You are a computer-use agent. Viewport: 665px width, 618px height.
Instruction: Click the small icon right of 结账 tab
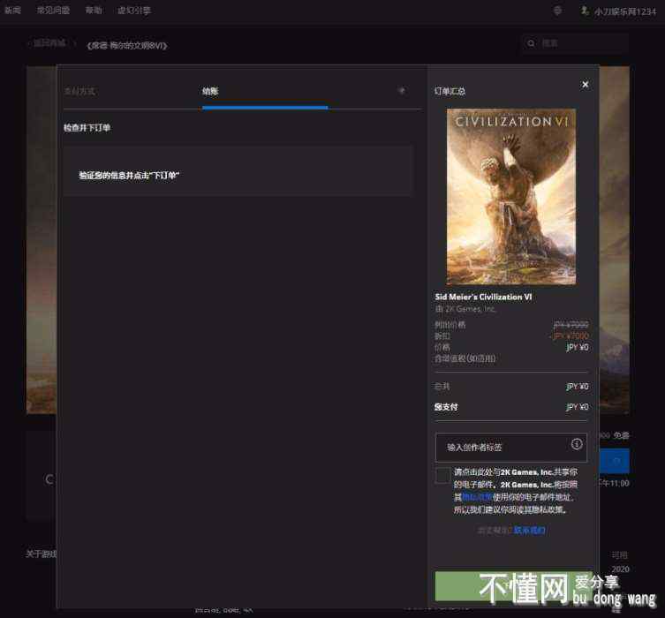click(x=402, y=91)
